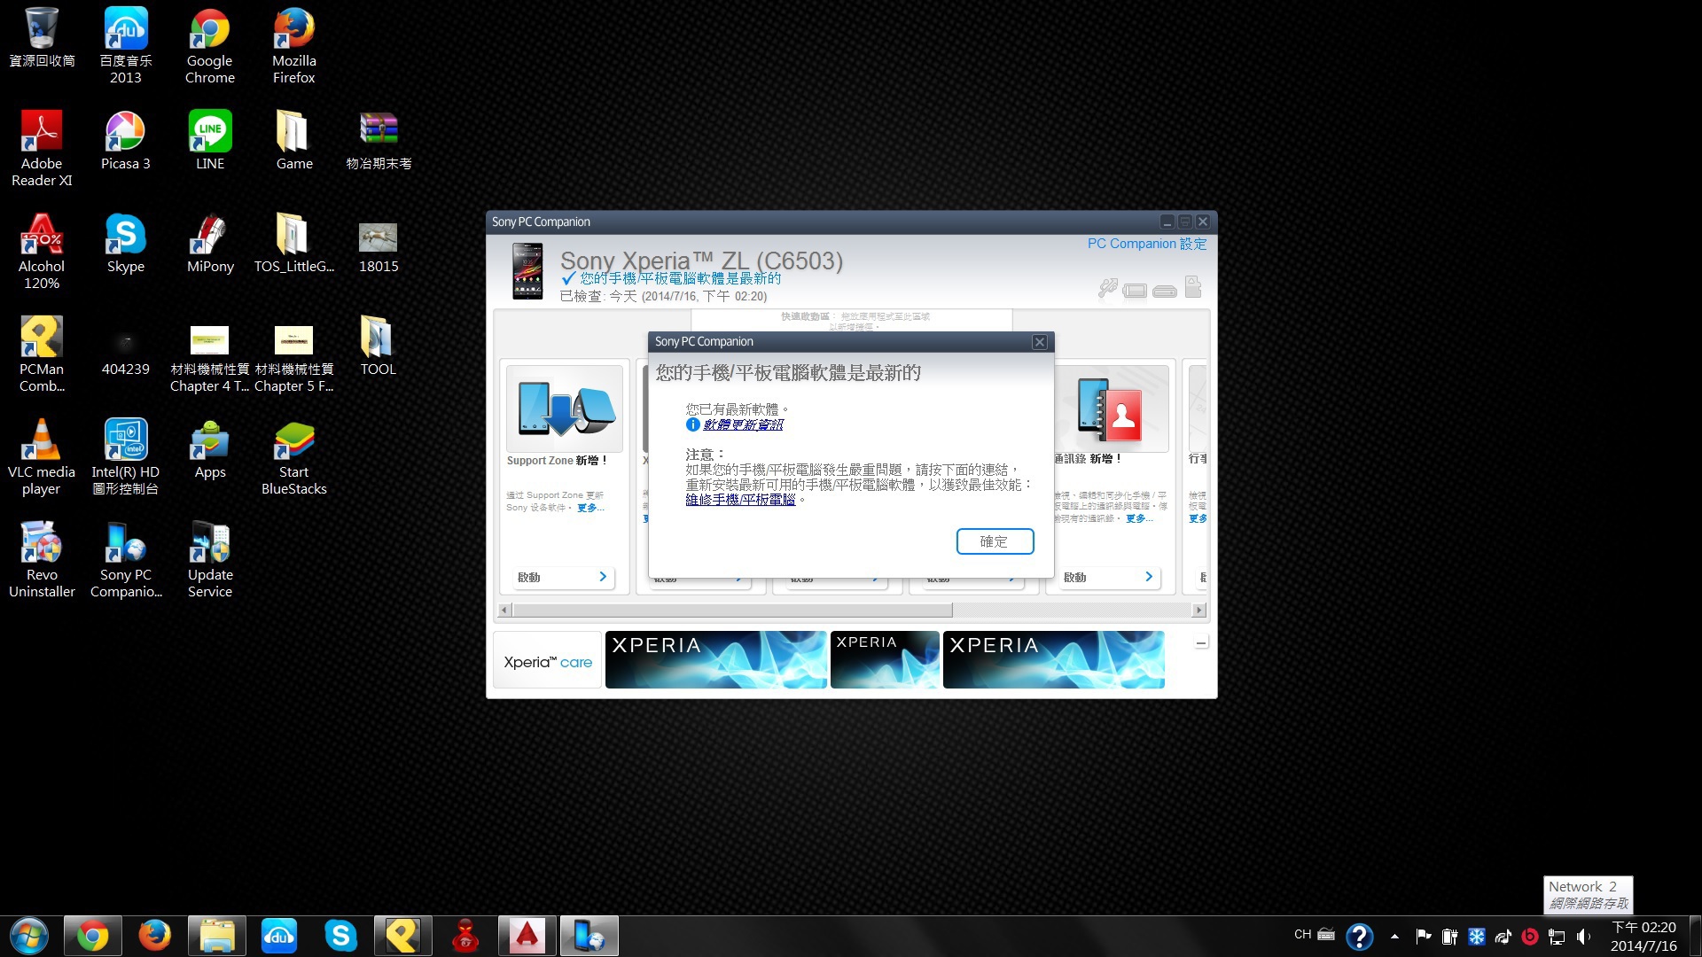
Task: Click the 通訊錄 contacts book thumbnail
Action: tap(1110, 408)
